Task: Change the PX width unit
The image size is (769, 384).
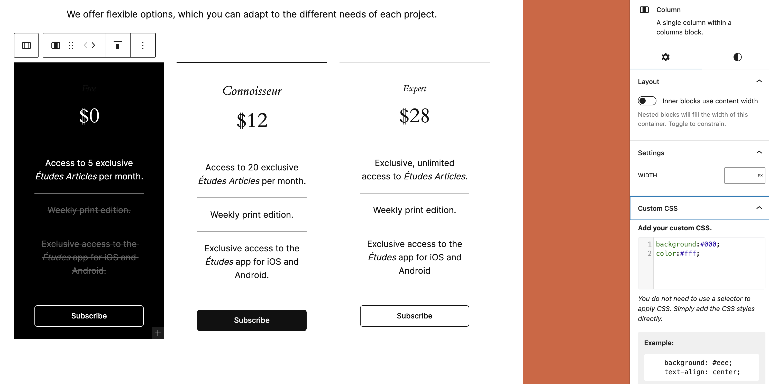Action: pyautogui.click(x=760, y=176)
